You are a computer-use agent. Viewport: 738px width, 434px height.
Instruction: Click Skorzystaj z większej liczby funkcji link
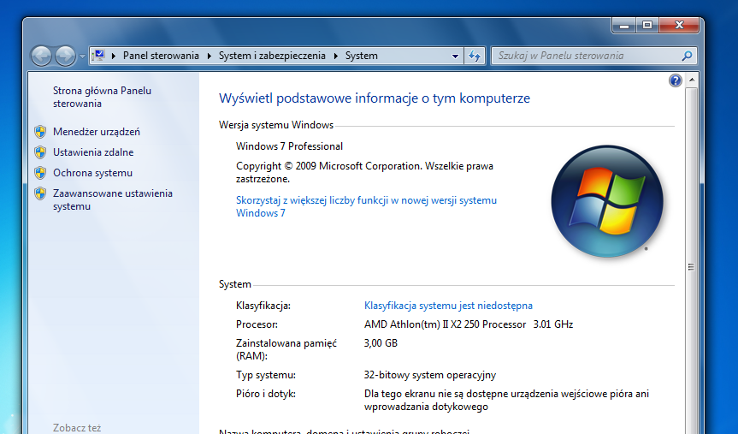click(x=366, y=206)
